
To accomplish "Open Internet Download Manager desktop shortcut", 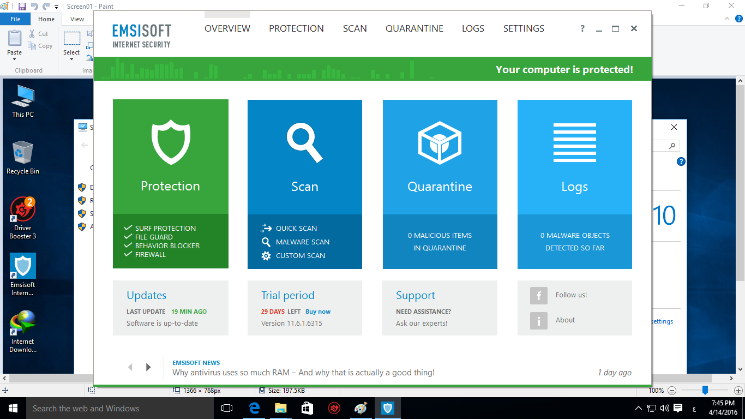I will click(x=23, y=331).
